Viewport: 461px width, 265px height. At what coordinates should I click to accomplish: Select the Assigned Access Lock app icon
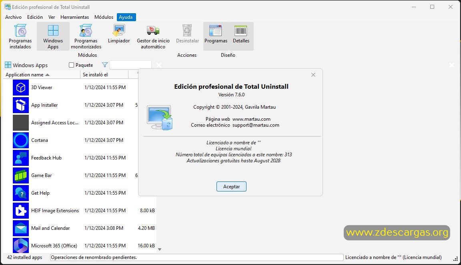point(20,123)
